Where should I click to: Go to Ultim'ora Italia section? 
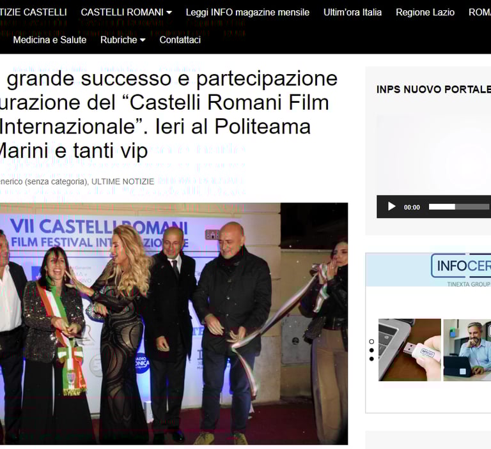coord(352,12)
